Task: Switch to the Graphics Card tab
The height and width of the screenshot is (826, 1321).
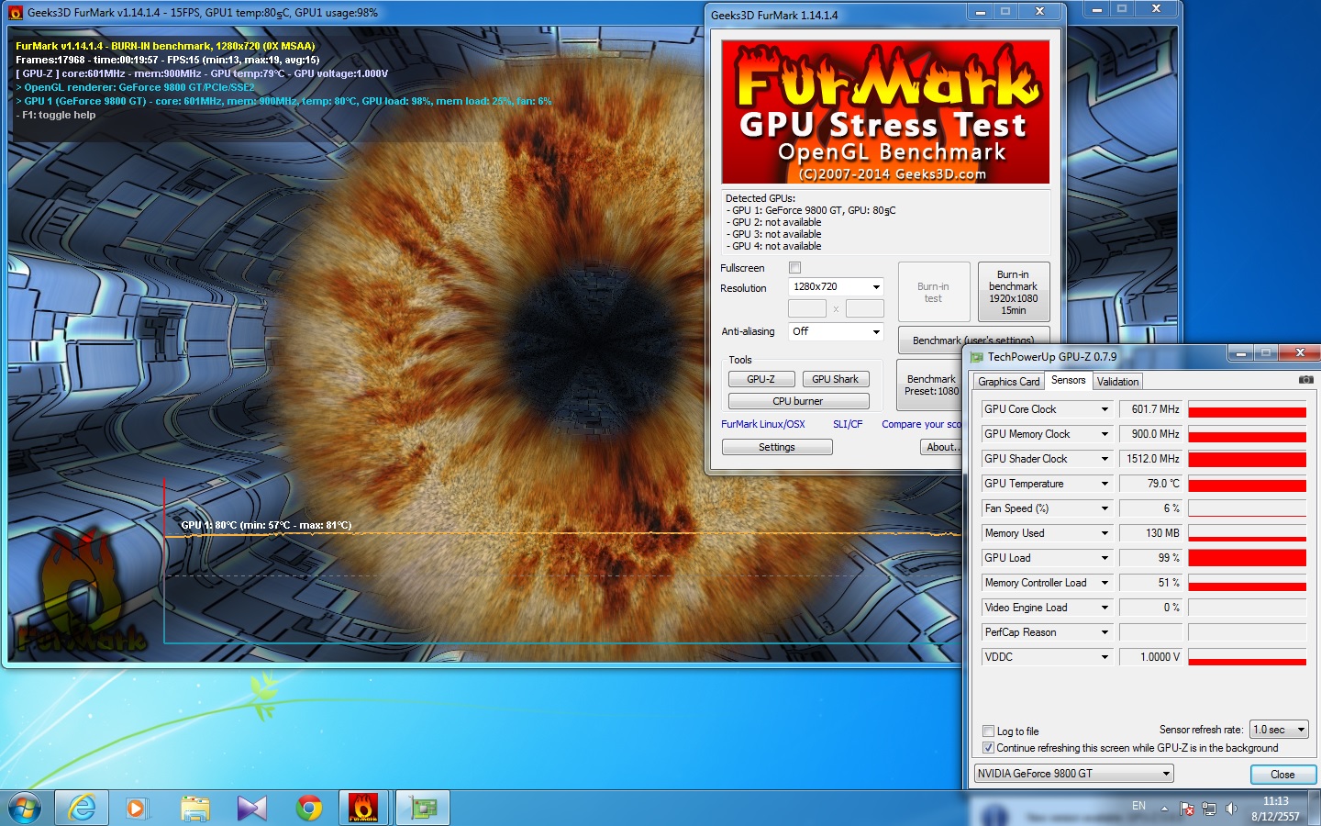Action: point(1009,382)
